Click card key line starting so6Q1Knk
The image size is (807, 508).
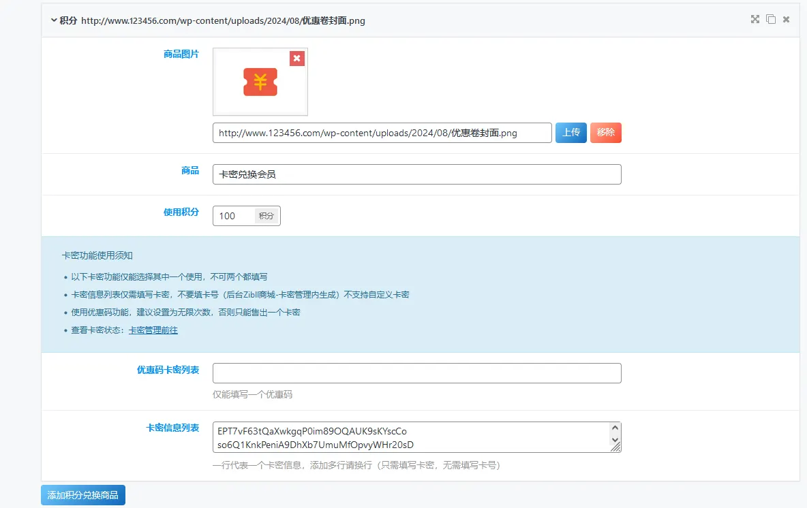pyautogui.click(x=316, y=445)
